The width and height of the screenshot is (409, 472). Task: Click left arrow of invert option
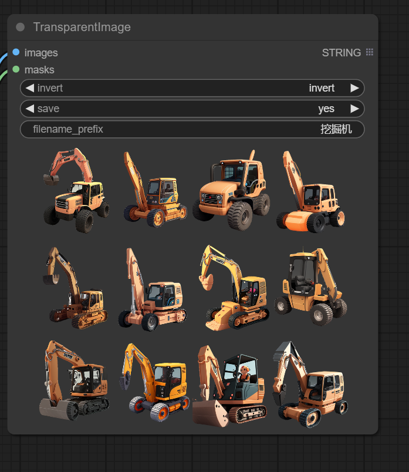[30, 88]
